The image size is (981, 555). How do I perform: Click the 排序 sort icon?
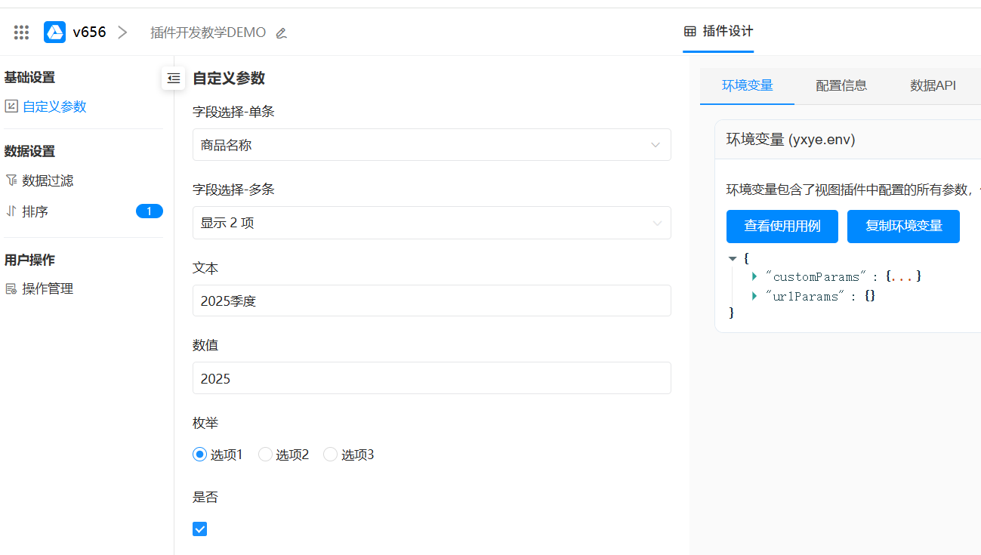click(x=11, y=211)
